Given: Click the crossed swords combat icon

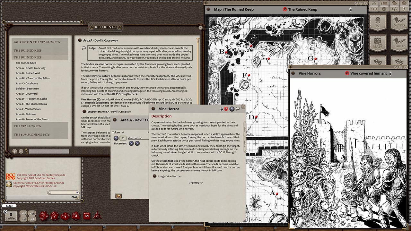Looking at the screenshot, I should click(x=374, y=3).
